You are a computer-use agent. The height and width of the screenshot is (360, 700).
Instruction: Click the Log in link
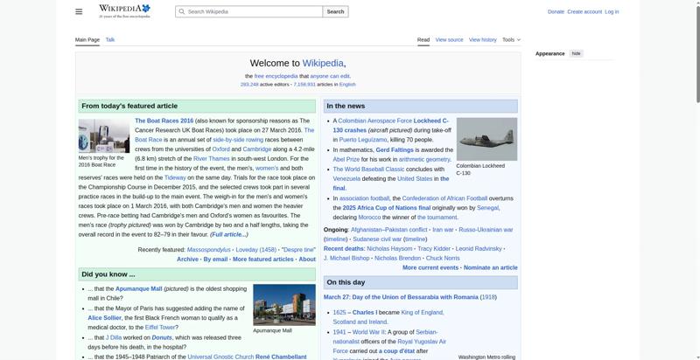point(612,11)
